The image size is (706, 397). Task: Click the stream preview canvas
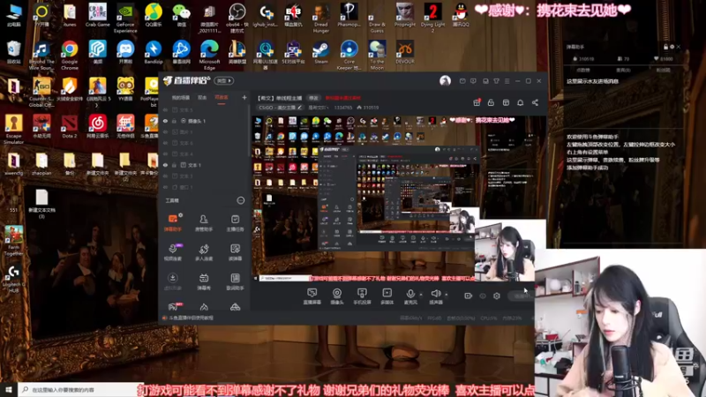click(x=399, y=199)
